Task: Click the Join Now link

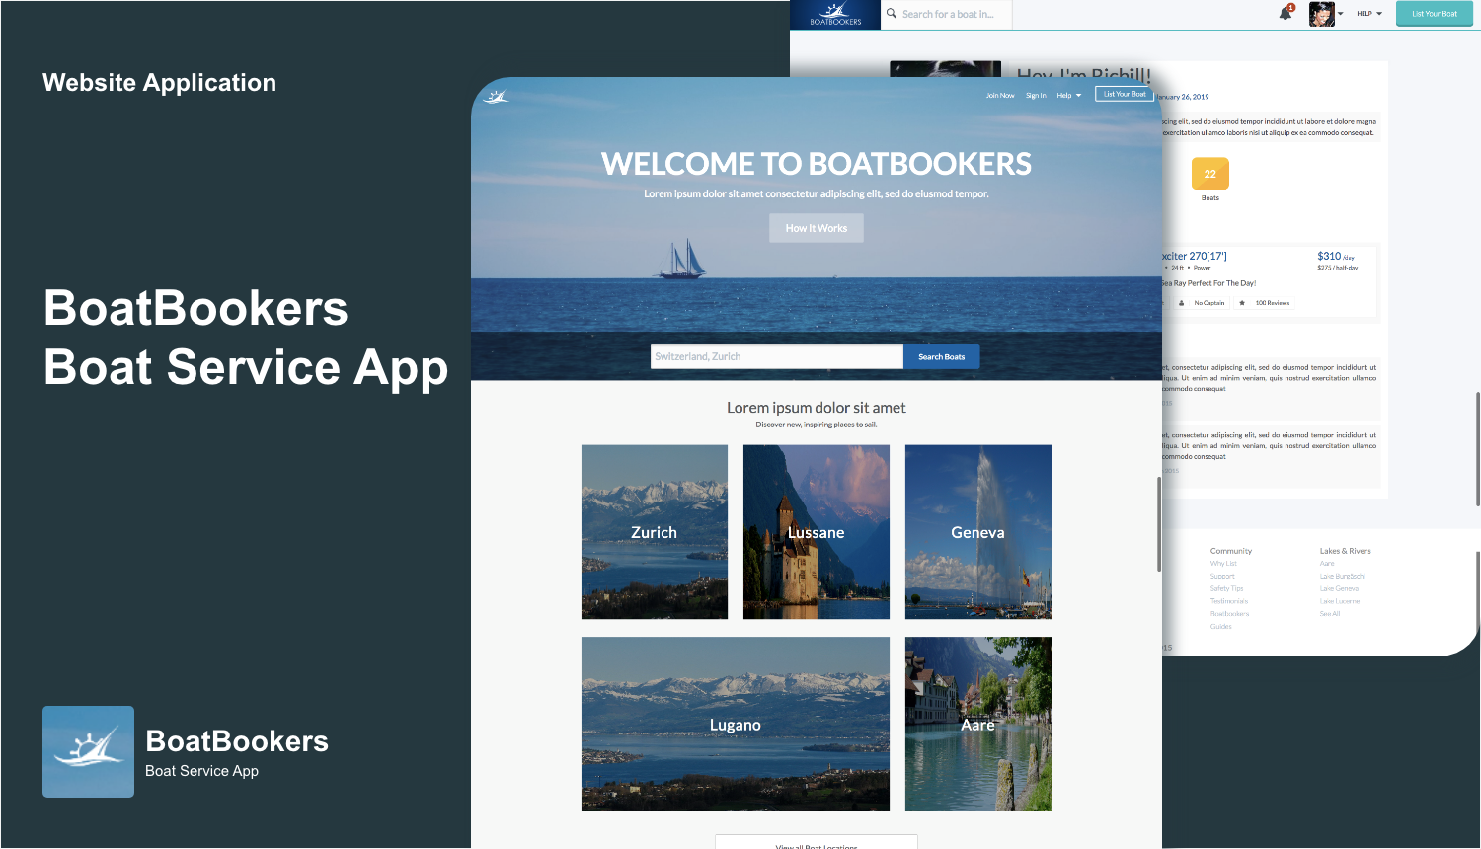Action: pyautogui.click(x=1000, y=96)
